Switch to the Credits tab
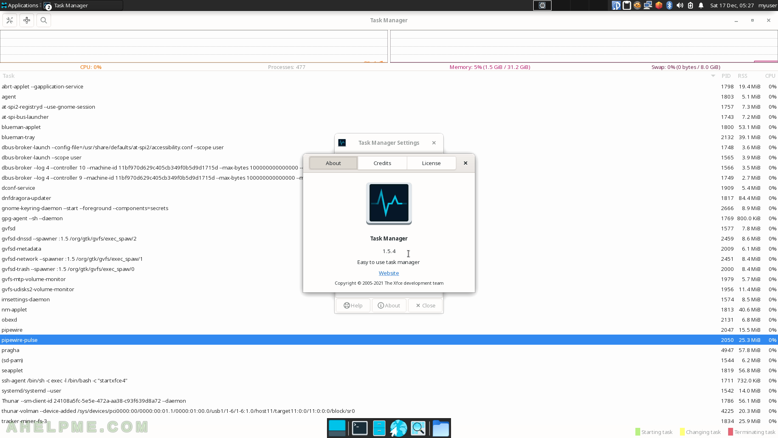This screenshot has height=438, width=778. point(383,163)
